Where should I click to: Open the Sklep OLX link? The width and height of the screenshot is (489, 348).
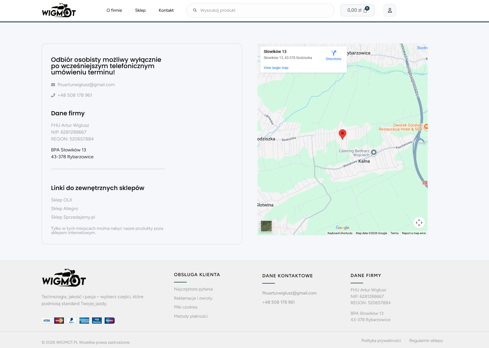62,200
